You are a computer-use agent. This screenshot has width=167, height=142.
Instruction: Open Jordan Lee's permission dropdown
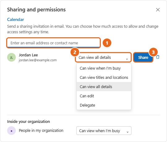click(103, 57)
